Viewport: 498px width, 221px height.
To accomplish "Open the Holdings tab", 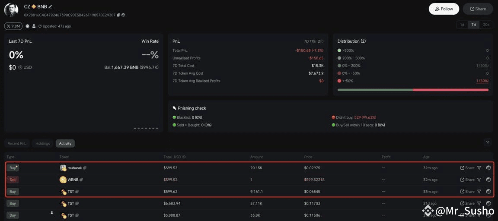I will 42,143.
